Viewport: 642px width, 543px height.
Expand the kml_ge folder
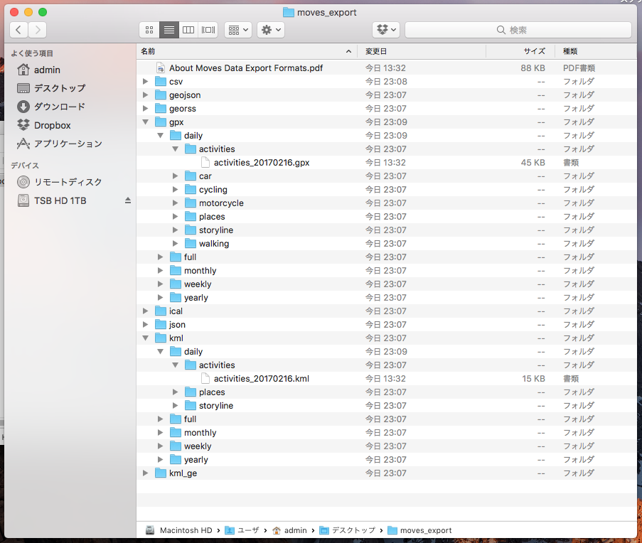tap(145, 473)
